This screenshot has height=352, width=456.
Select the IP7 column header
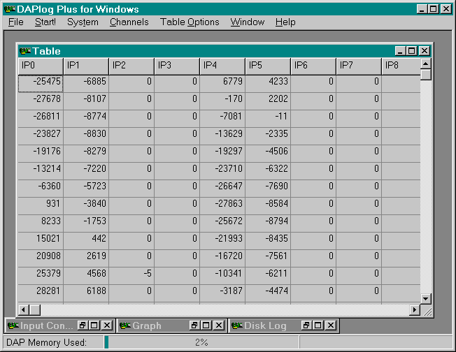point(359,66)
